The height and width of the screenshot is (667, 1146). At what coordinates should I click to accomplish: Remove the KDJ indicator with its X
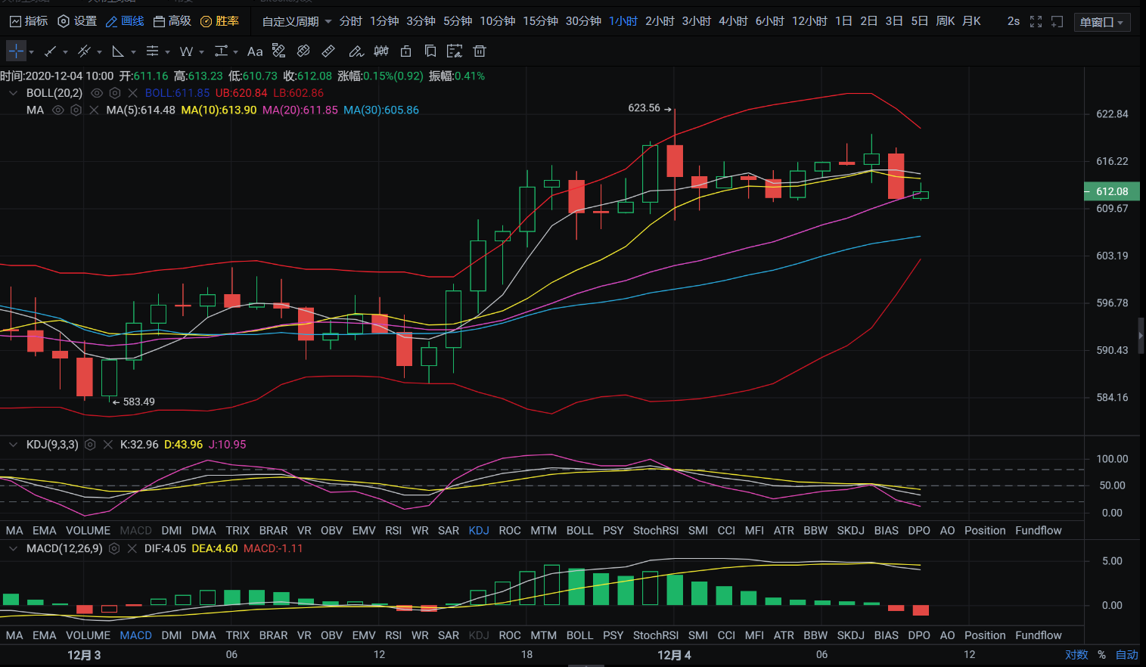108,445
